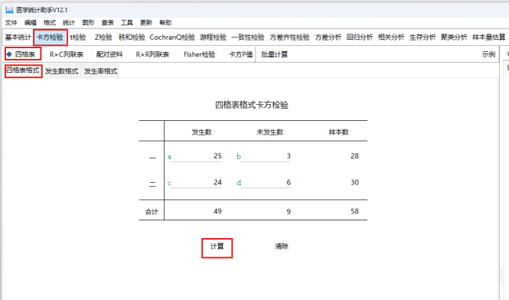Switch to 四格表格式 sub-tab
509x300 pixels.
(24, 70)
